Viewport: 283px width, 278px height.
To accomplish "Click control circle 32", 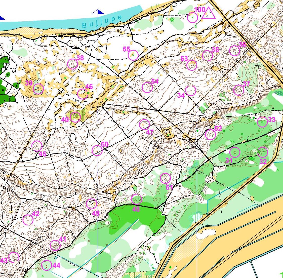I will coord(262,152).
